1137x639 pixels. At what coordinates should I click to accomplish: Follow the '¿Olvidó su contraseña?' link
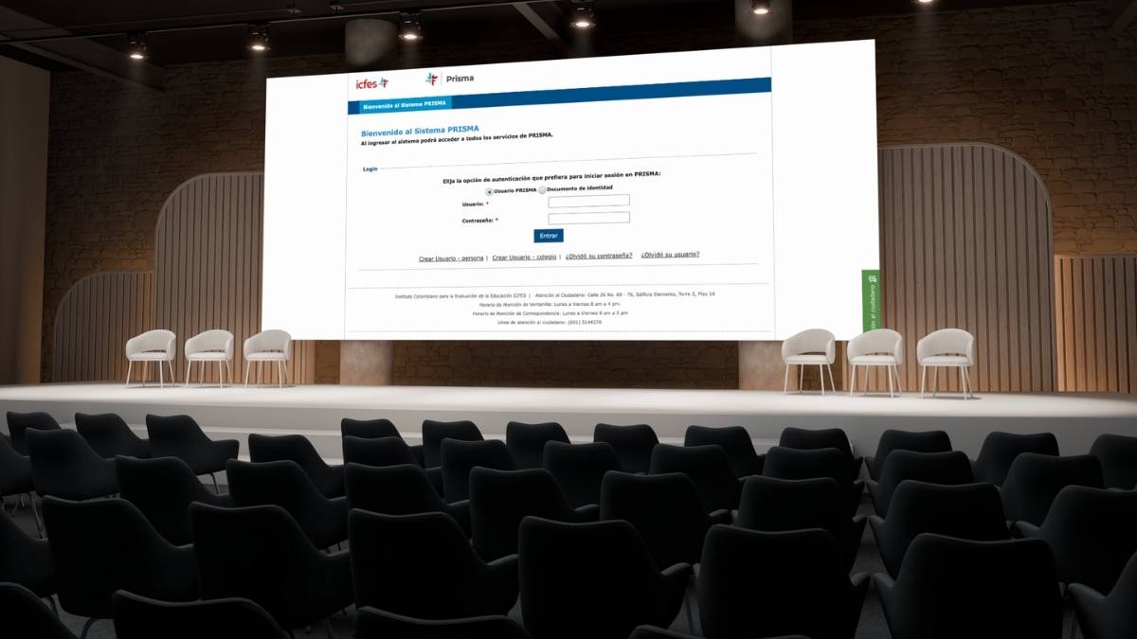coord(598,256)
